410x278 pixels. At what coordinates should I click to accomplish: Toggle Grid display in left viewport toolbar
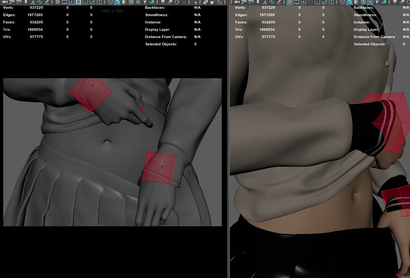(x=58, y=2)
